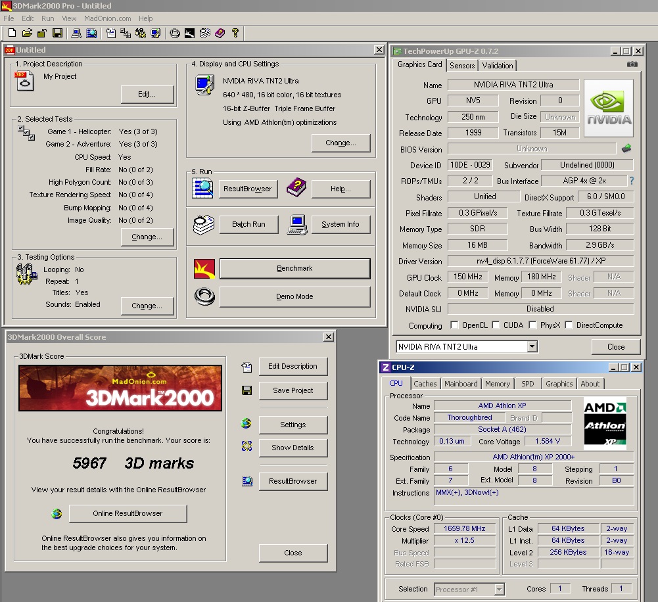Click Change in Display and CPU Settings
The height and width of the screenshot is (602, 658).
tap(341, 143)
